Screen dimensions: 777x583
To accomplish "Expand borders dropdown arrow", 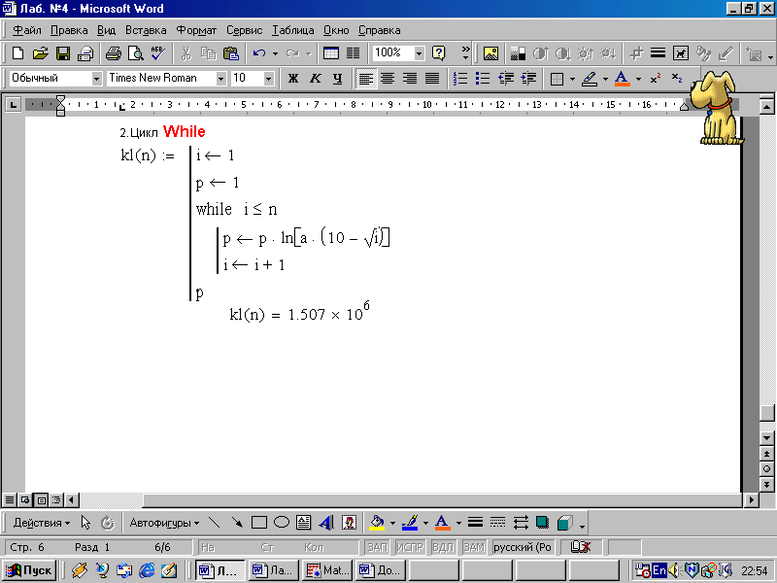I will 572,79.
